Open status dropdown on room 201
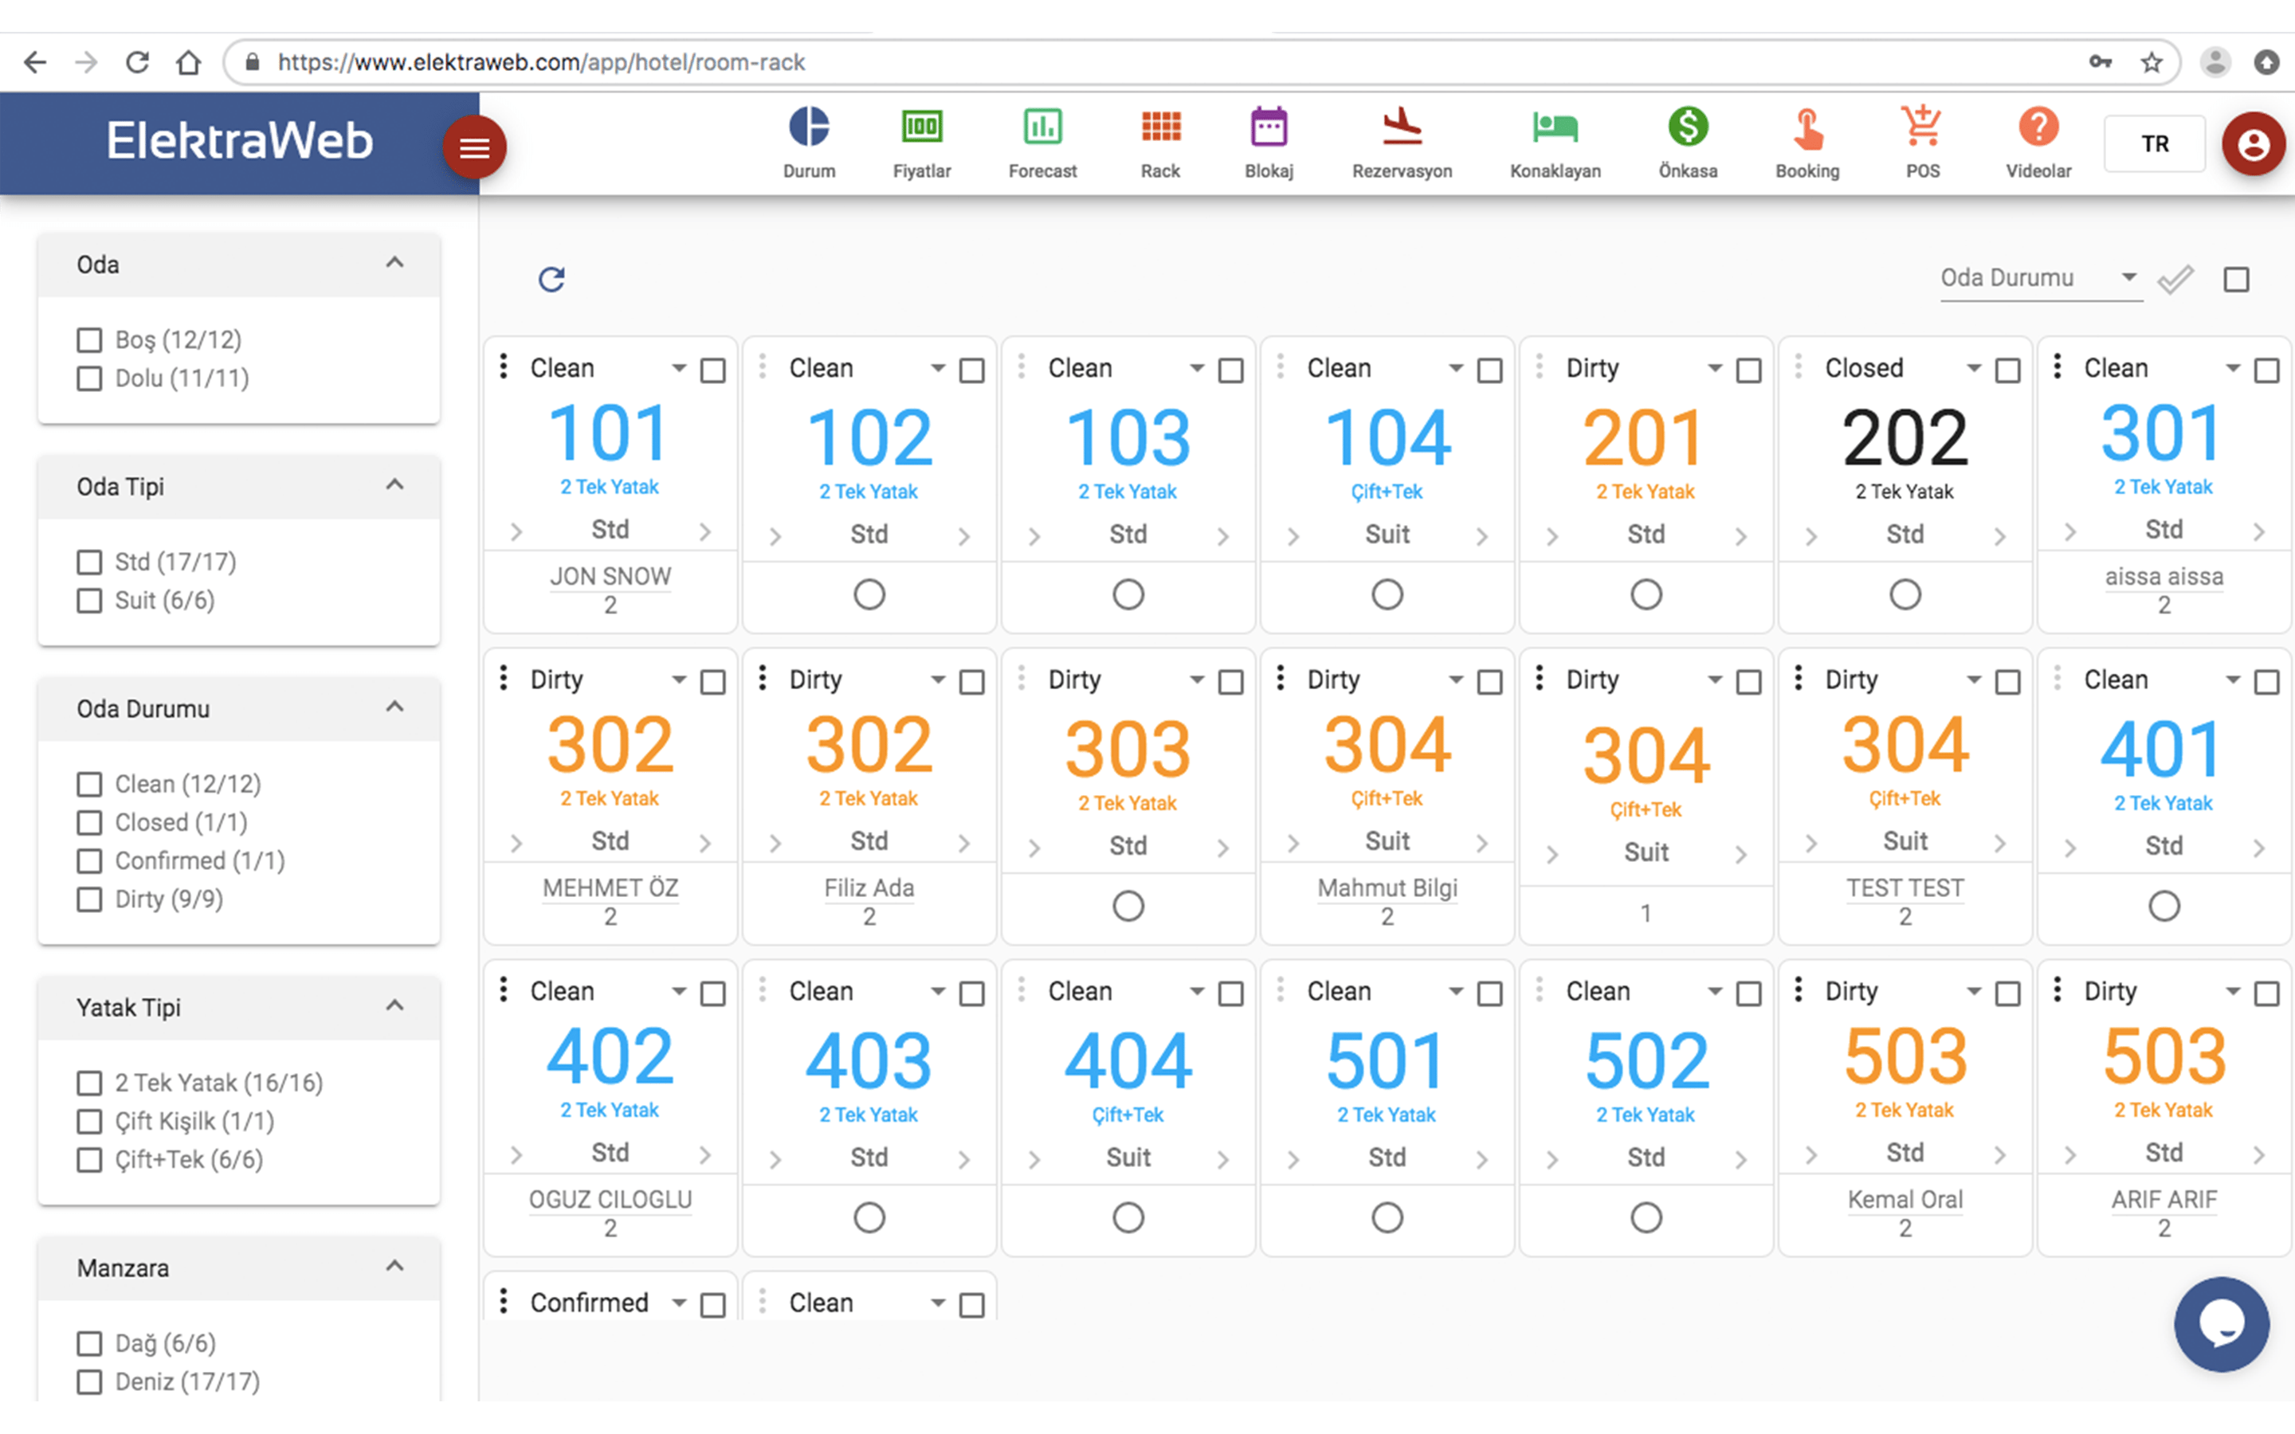 (x=1715, y=368)
